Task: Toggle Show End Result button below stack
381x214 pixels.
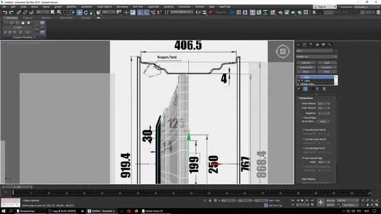Action: pyautogui.click(x=305, y=89)
